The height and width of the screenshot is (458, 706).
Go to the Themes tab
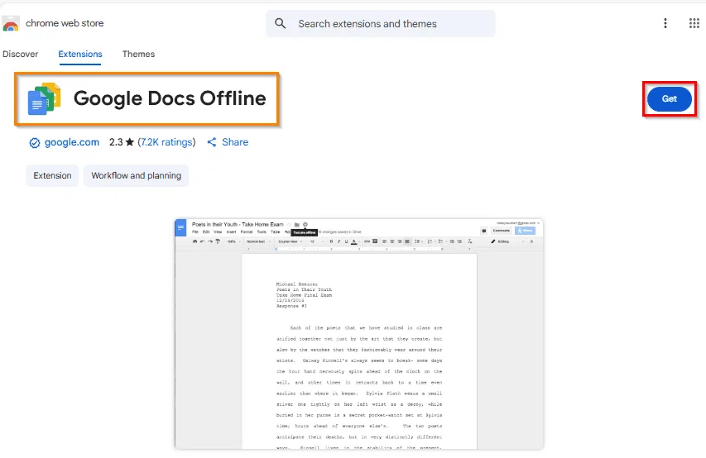pos(138,54)
